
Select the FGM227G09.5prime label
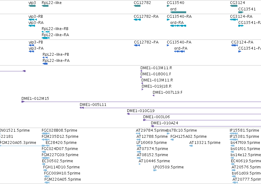60,155
